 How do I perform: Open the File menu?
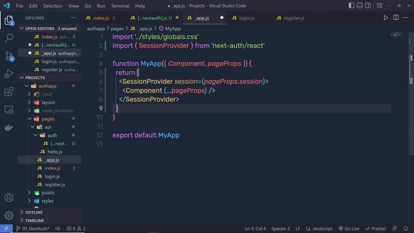pos(19,6)
